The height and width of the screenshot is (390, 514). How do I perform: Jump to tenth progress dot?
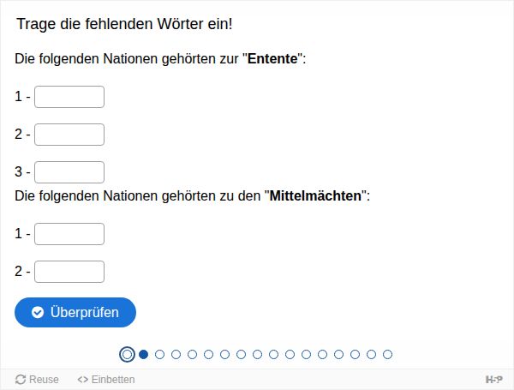274,354
